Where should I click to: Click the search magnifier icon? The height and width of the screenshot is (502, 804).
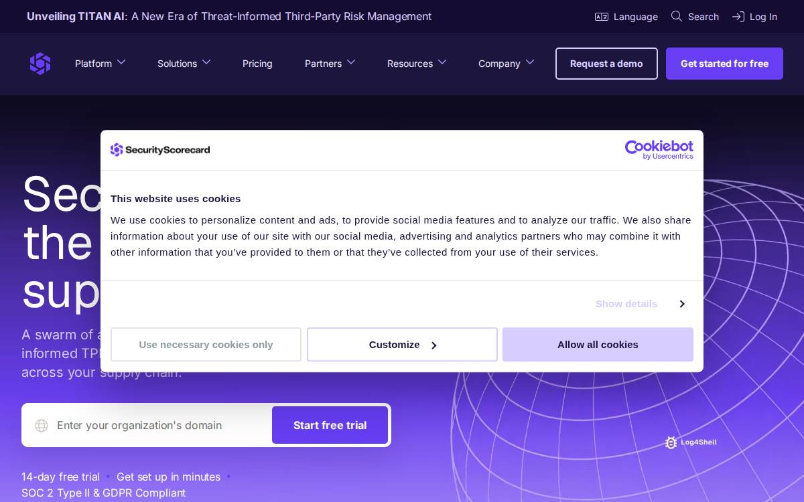click(x=677, y=16)
